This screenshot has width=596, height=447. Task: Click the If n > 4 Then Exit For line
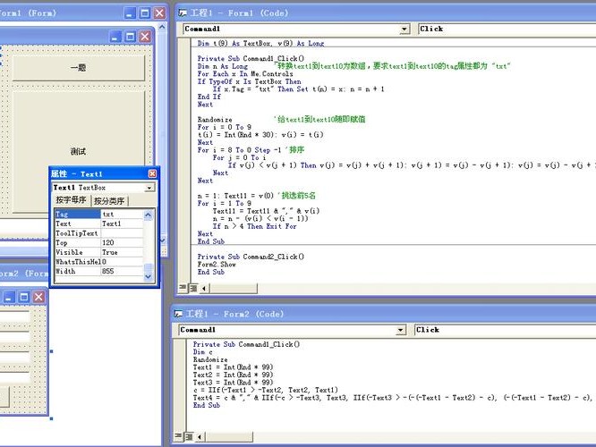tap(255, 226)
